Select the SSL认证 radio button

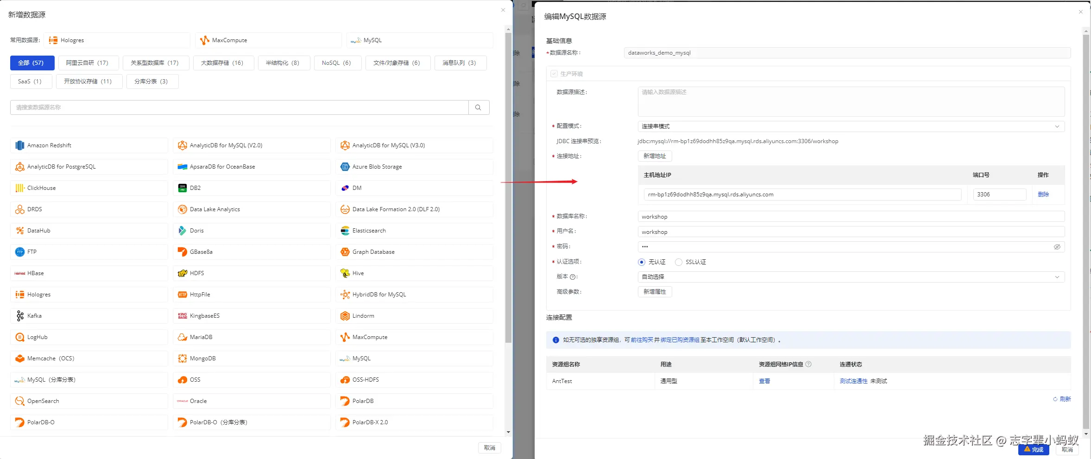click(679, 262)
